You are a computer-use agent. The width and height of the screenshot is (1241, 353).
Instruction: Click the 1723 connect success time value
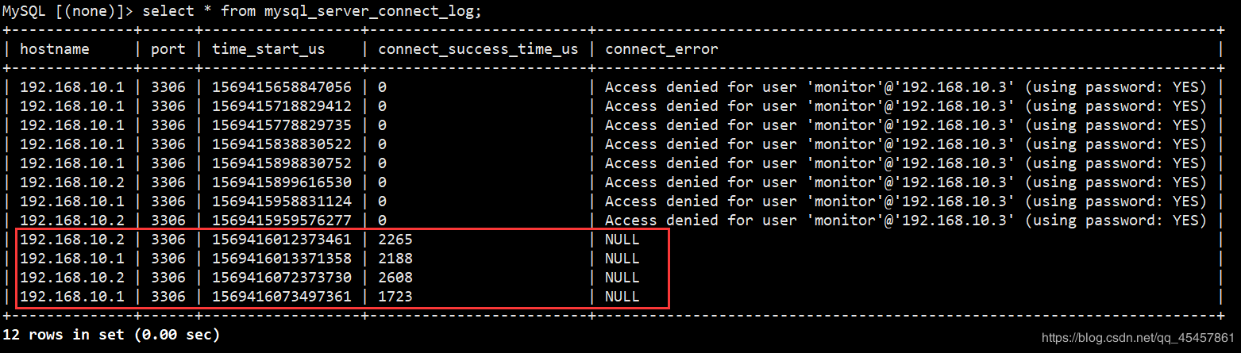395,296
